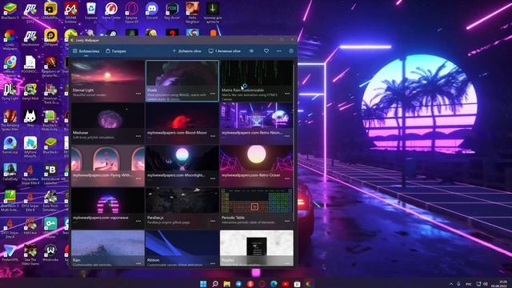
Task: Click the Nox Asset desktop icon
Action: point(172,11)
